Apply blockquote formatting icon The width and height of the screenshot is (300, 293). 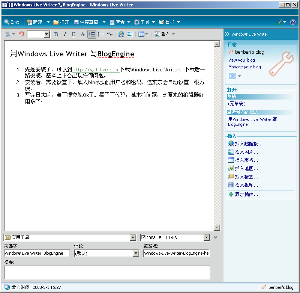click(109, 34)
